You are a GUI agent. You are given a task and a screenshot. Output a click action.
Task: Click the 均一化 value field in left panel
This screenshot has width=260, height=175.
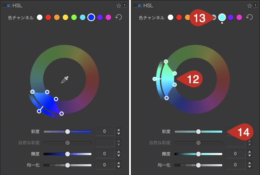(x=105, y=165)
